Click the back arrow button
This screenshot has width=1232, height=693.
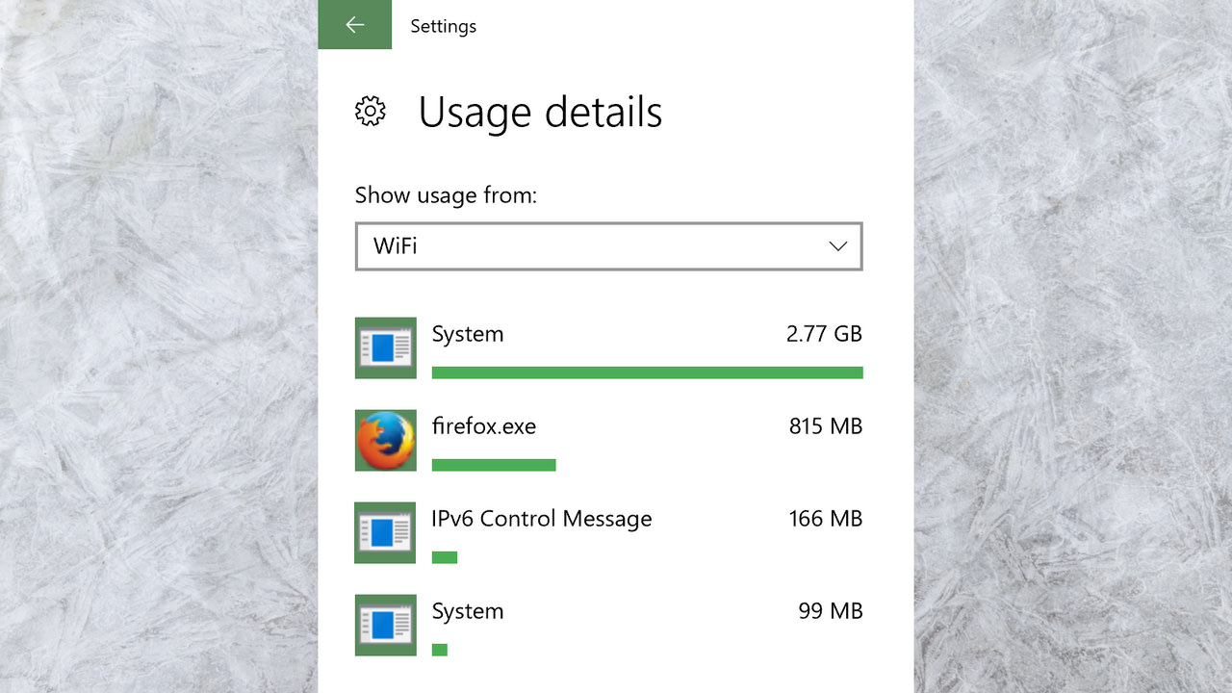tap(354, 25)
